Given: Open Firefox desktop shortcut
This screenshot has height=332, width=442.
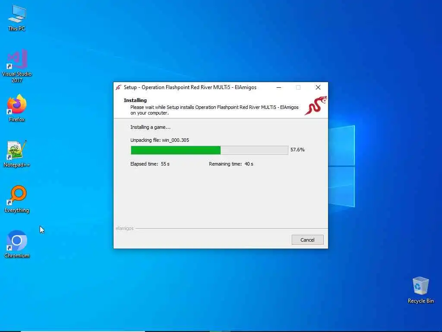Looking at the screenshot, I should (x=17, y=108).
